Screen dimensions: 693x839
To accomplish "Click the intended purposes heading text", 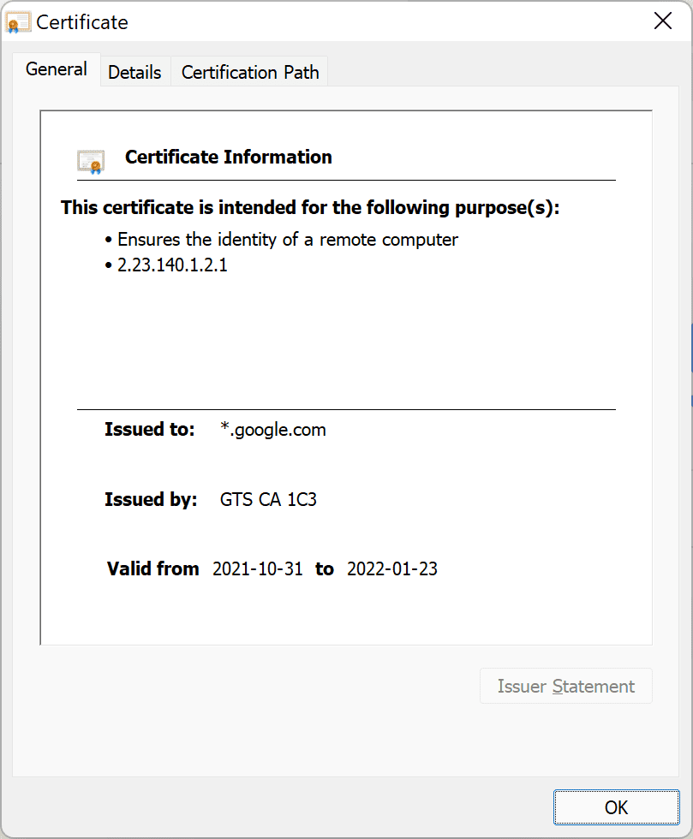I will [x=310, y=207].
